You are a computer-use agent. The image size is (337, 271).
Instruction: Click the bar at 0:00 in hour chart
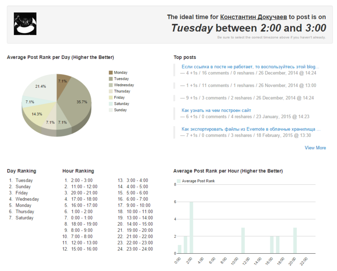click(x=180, y=249)
